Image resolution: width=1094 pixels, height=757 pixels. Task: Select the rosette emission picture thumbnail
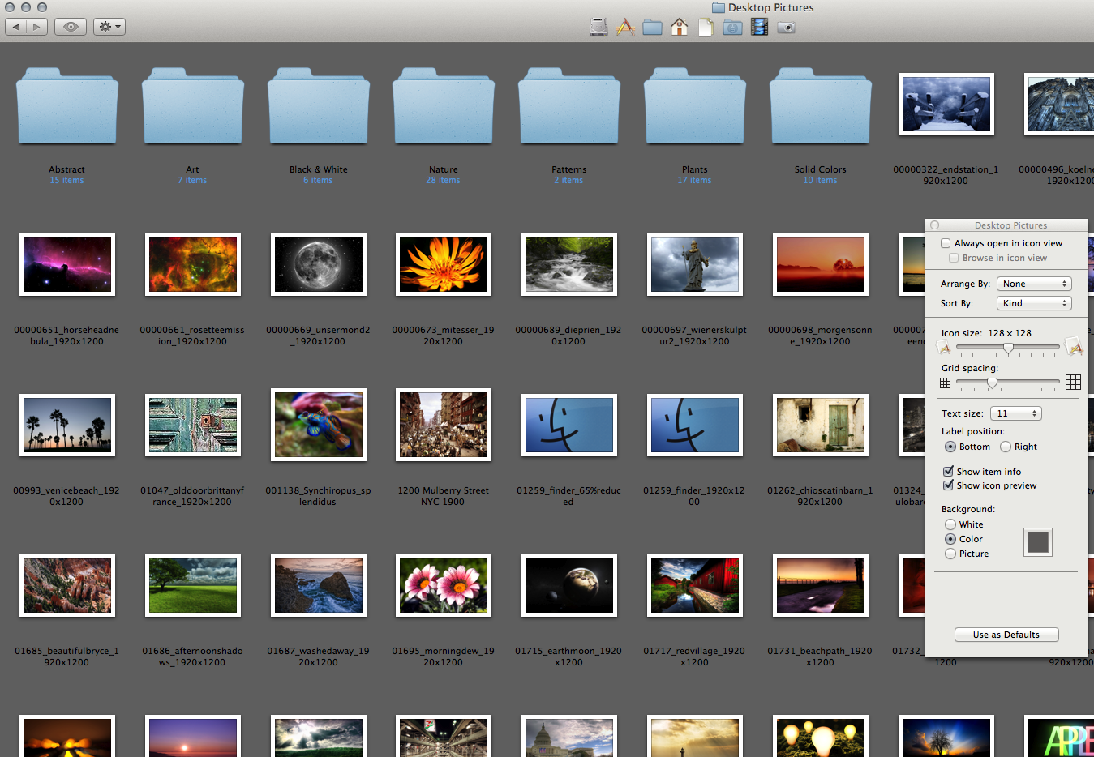click(x=192, y=264)
